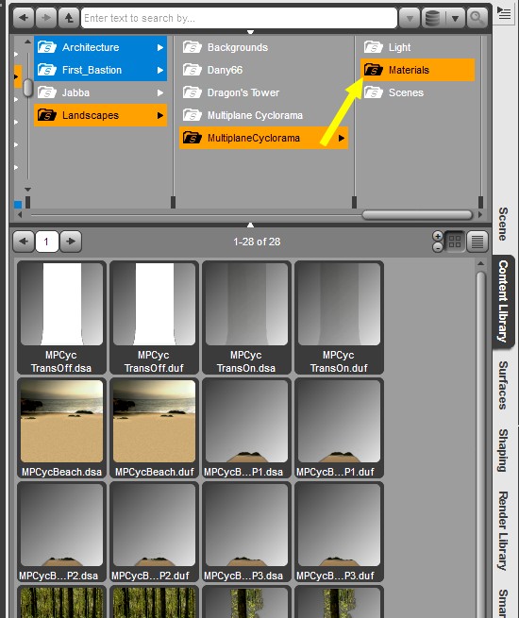Open search history dropdown arrow
519x618 pixels.
tap(410, 18)
